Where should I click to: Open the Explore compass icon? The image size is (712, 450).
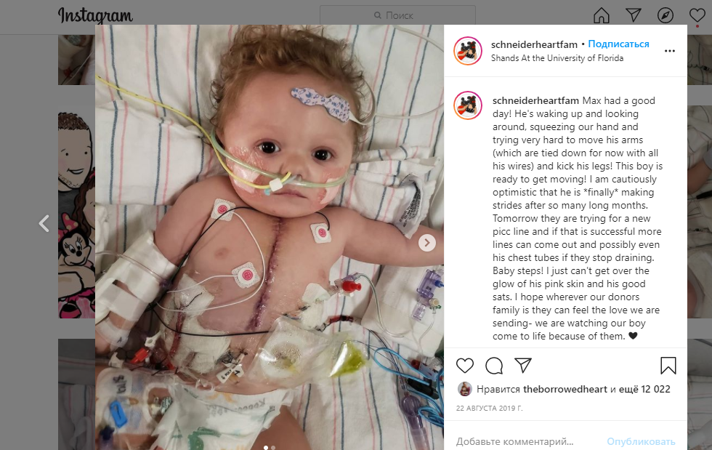[666, 15]
